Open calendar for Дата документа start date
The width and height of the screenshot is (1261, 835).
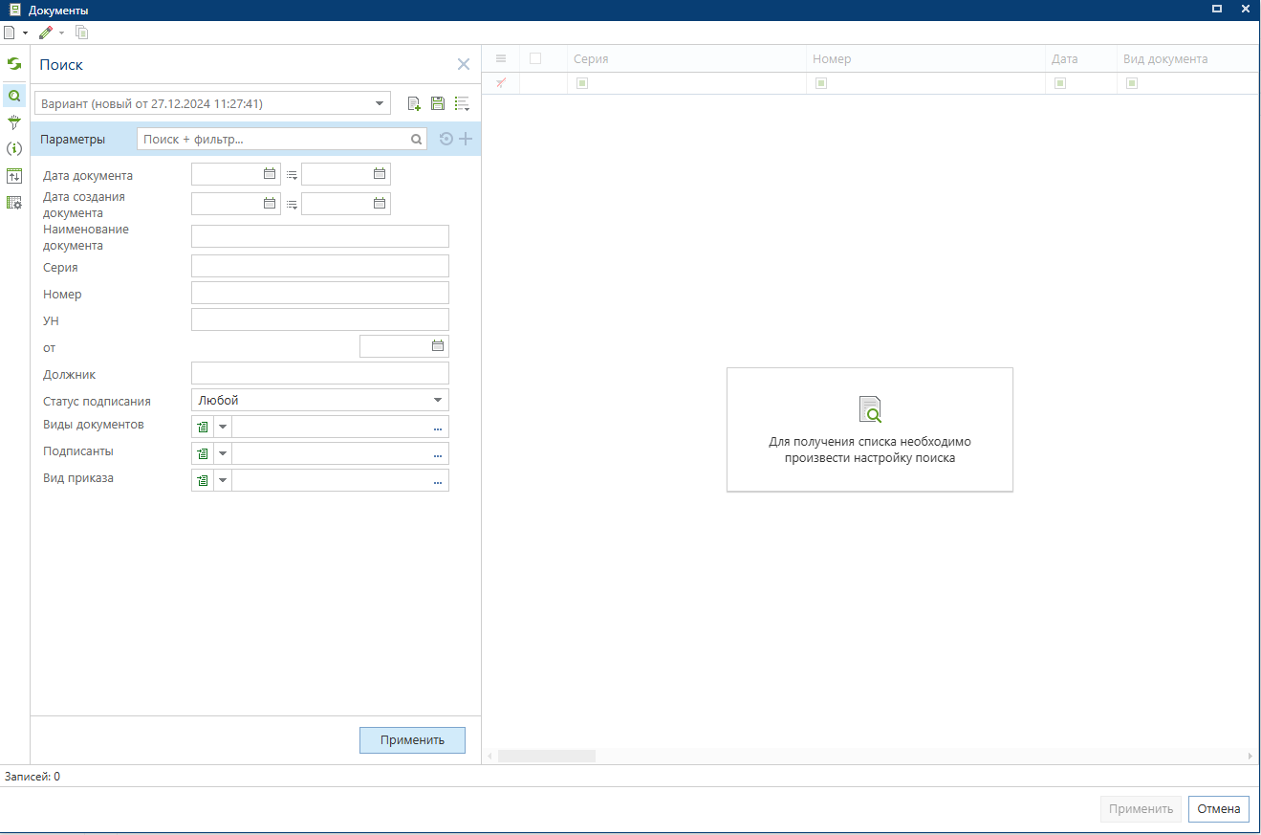coord(270,174)
